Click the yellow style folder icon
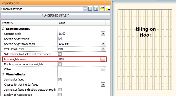176x96 pixels. (102, 9)
